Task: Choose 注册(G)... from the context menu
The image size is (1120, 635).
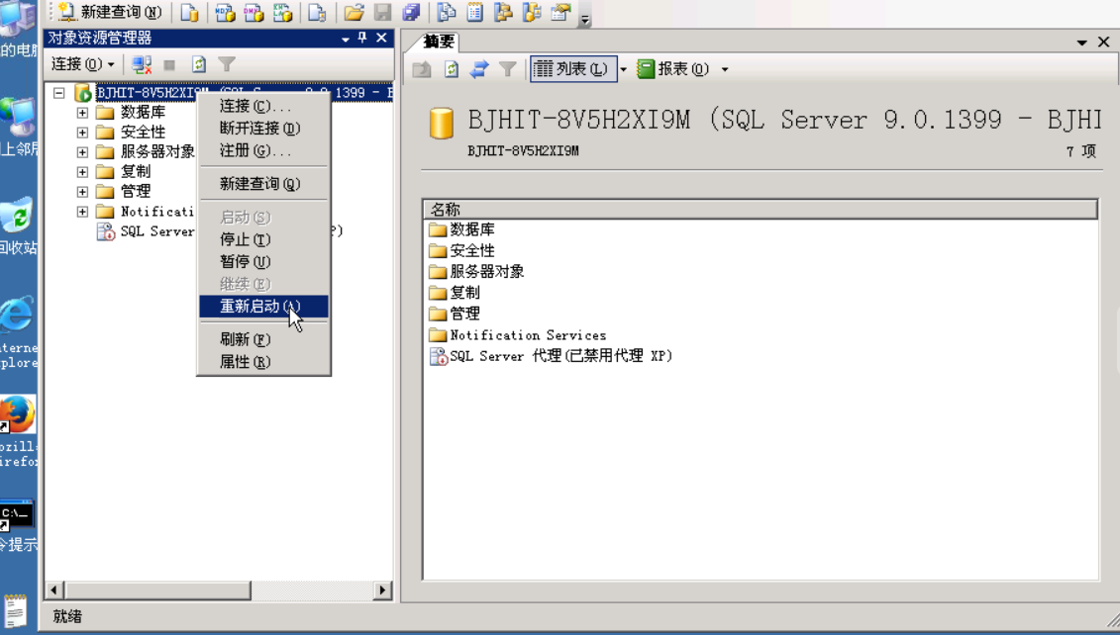Action: [263, 150]
